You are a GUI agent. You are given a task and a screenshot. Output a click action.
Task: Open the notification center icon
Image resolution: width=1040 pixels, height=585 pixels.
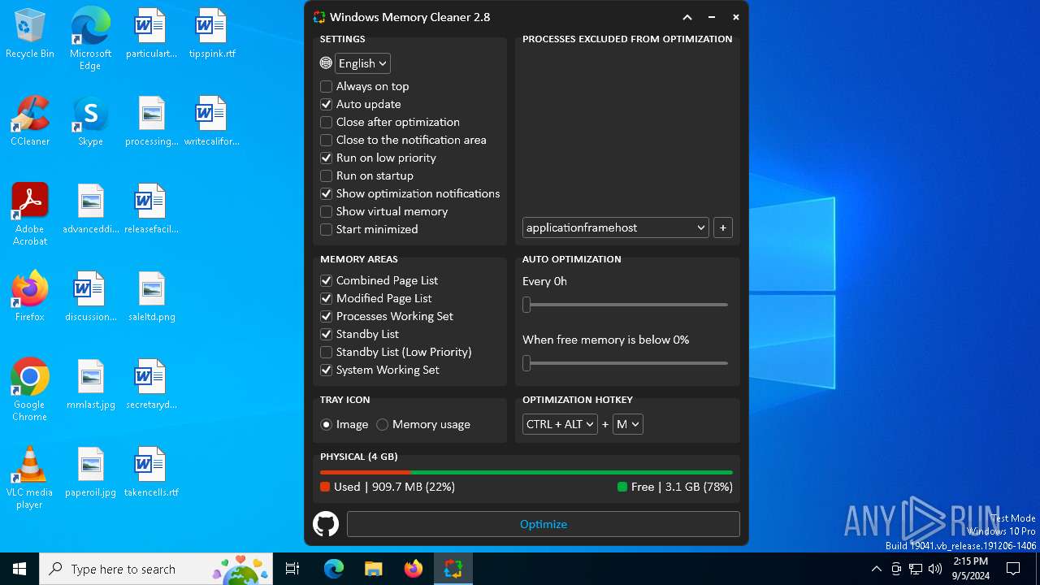click(x=1013, y=569)
